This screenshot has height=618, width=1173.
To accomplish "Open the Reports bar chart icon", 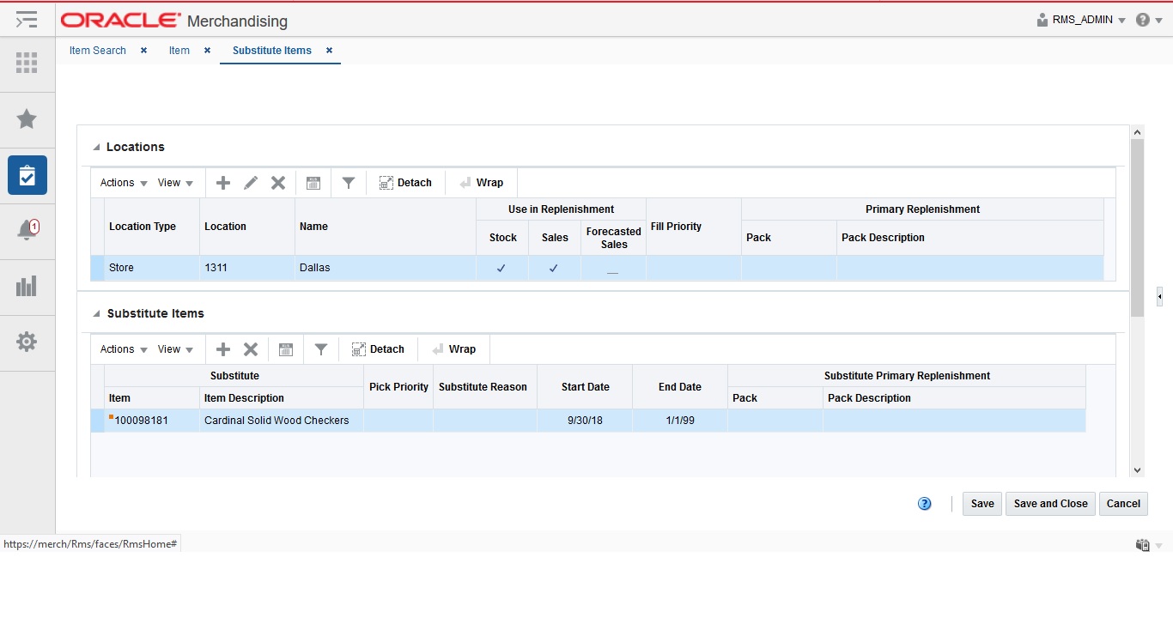I will point(27,286).
